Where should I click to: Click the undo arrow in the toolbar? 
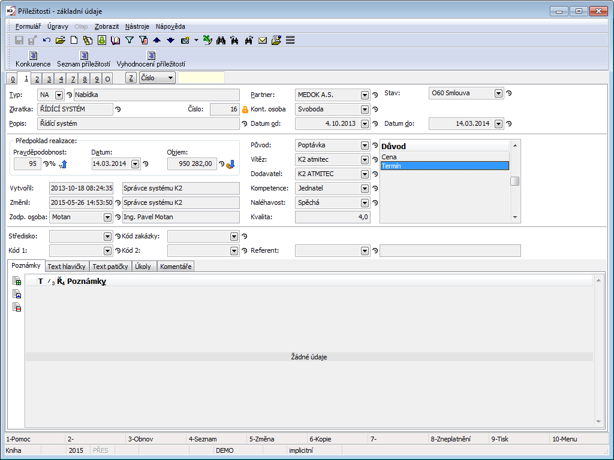tap(47, 40)
